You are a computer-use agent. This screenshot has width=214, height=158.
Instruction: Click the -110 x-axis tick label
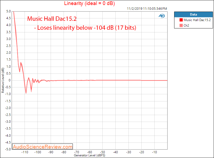25,152
